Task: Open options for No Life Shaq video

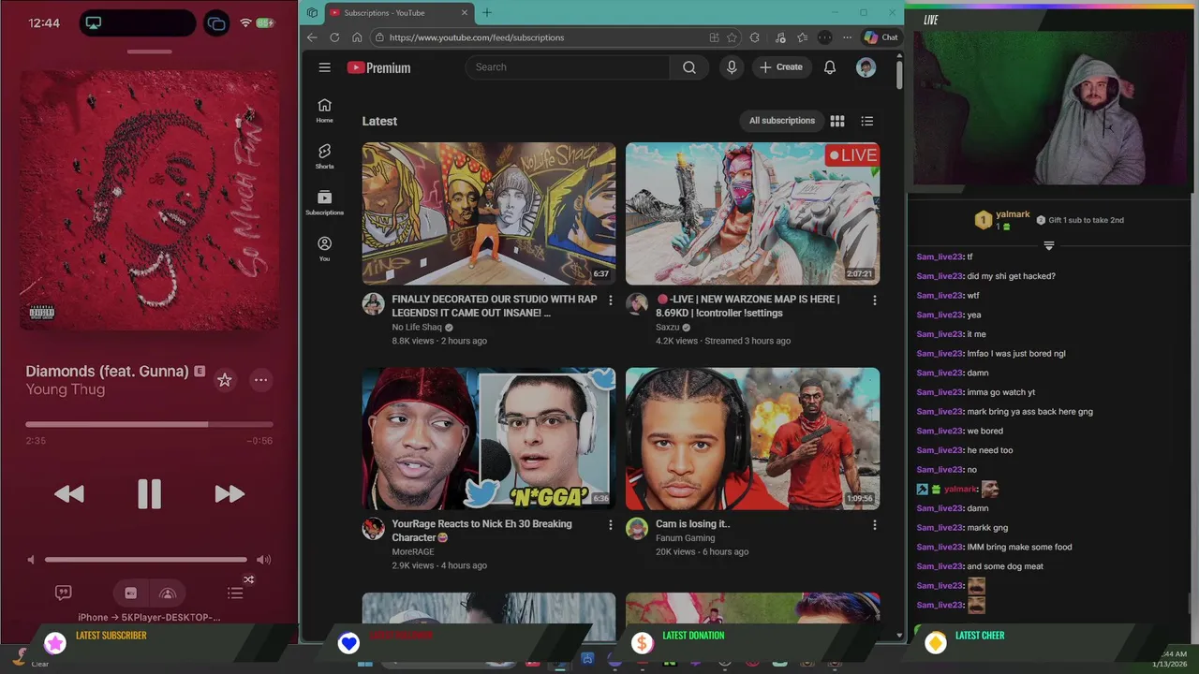Action: tap(611, 300)
